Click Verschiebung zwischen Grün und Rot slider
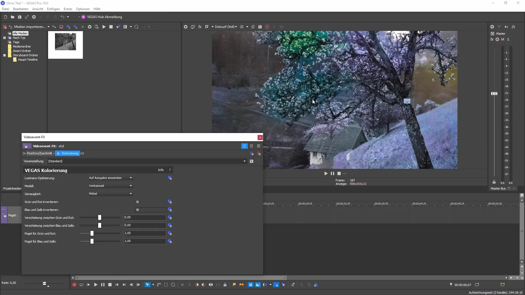Viewport: 525px width, 295px height. [100, 218]
